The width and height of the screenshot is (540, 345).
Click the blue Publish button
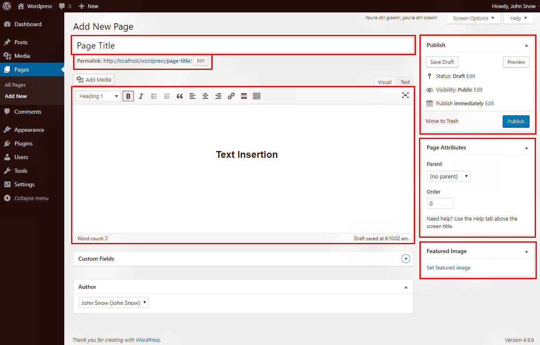pos(516,121)
